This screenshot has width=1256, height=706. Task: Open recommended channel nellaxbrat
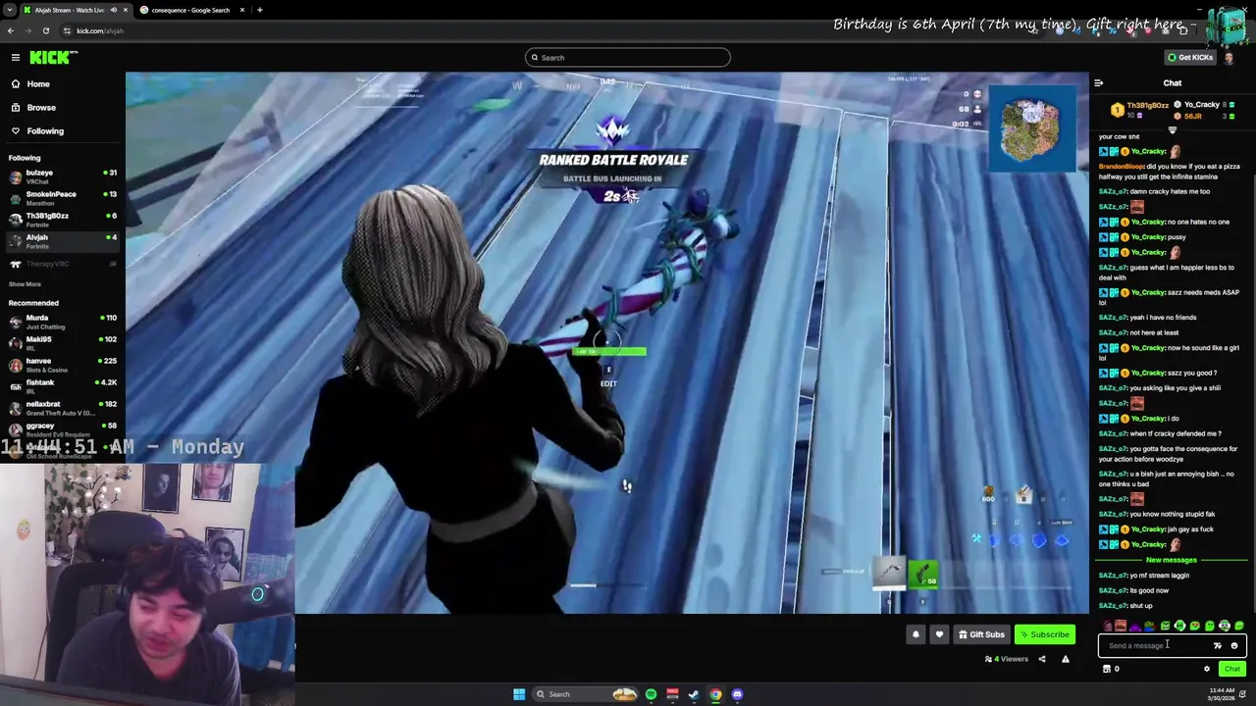(61, 408)
